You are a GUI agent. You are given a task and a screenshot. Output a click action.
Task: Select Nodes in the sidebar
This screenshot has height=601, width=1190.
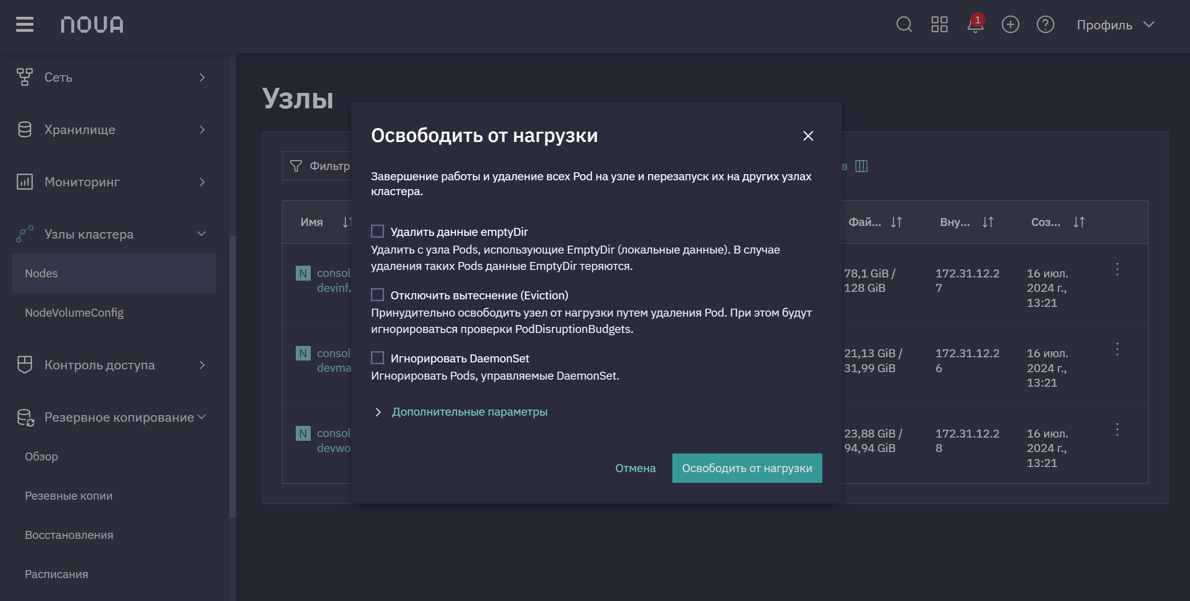[114, 273]
